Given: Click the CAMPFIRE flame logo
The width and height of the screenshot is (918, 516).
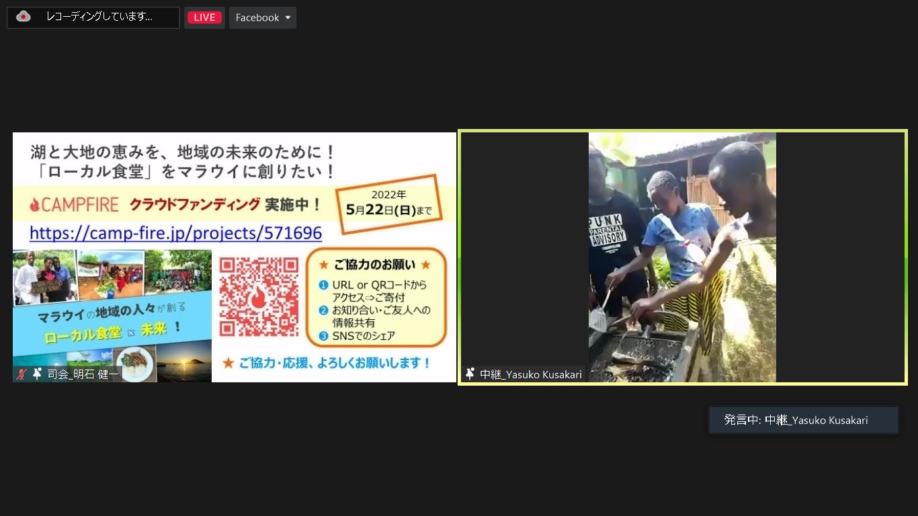Looking at the screenshot, I should pyautogui.click(x=35, y=204).
